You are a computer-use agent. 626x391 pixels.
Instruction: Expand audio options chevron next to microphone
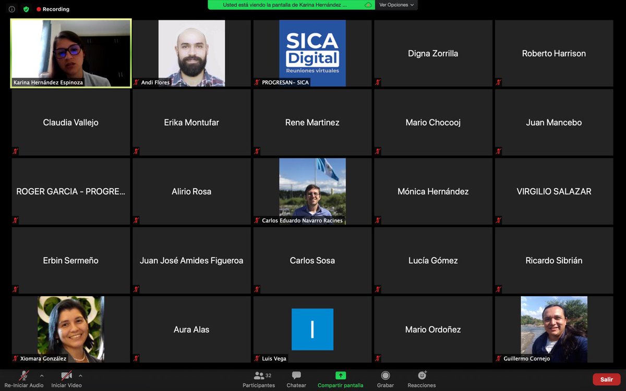pyautogui.click(x=42, y=375)
